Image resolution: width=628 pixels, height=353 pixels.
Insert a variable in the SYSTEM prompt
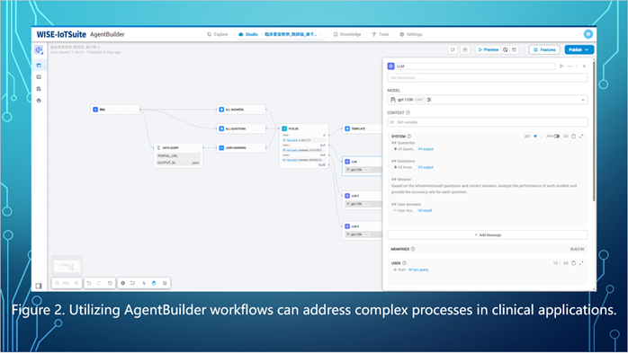pos(566,137)
